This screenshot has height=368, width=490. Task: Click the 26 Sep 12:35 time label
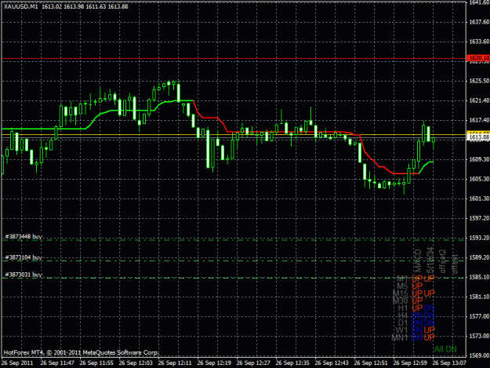pos(292,363)
